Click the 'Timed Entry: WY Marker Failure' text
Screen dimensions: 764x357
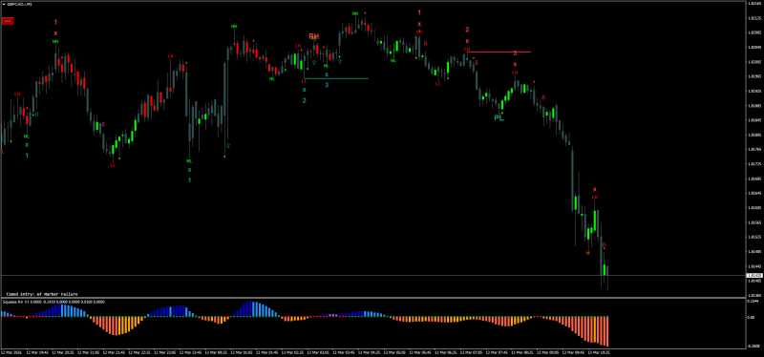tap(41, 294)
